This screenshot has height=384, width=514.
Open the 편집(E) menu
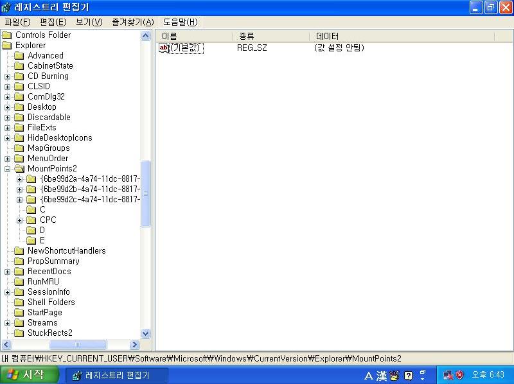(53, 22)
